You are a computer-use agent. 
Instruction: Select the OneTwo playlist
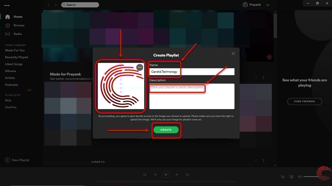[11, 107]
